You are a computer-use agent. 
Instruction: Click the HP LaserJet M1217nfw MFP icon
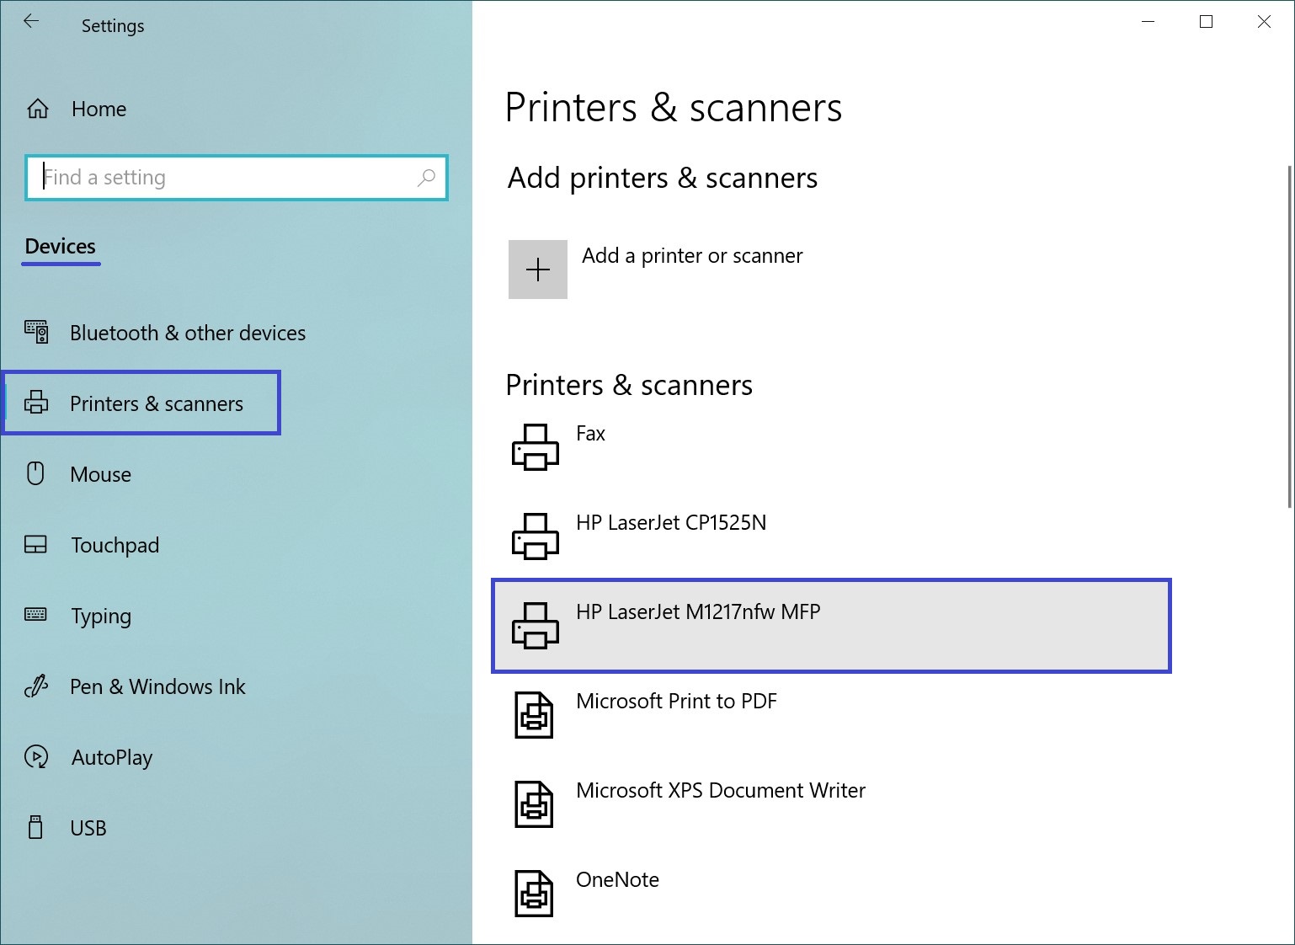pyautogui.click(x=536, y=626)
